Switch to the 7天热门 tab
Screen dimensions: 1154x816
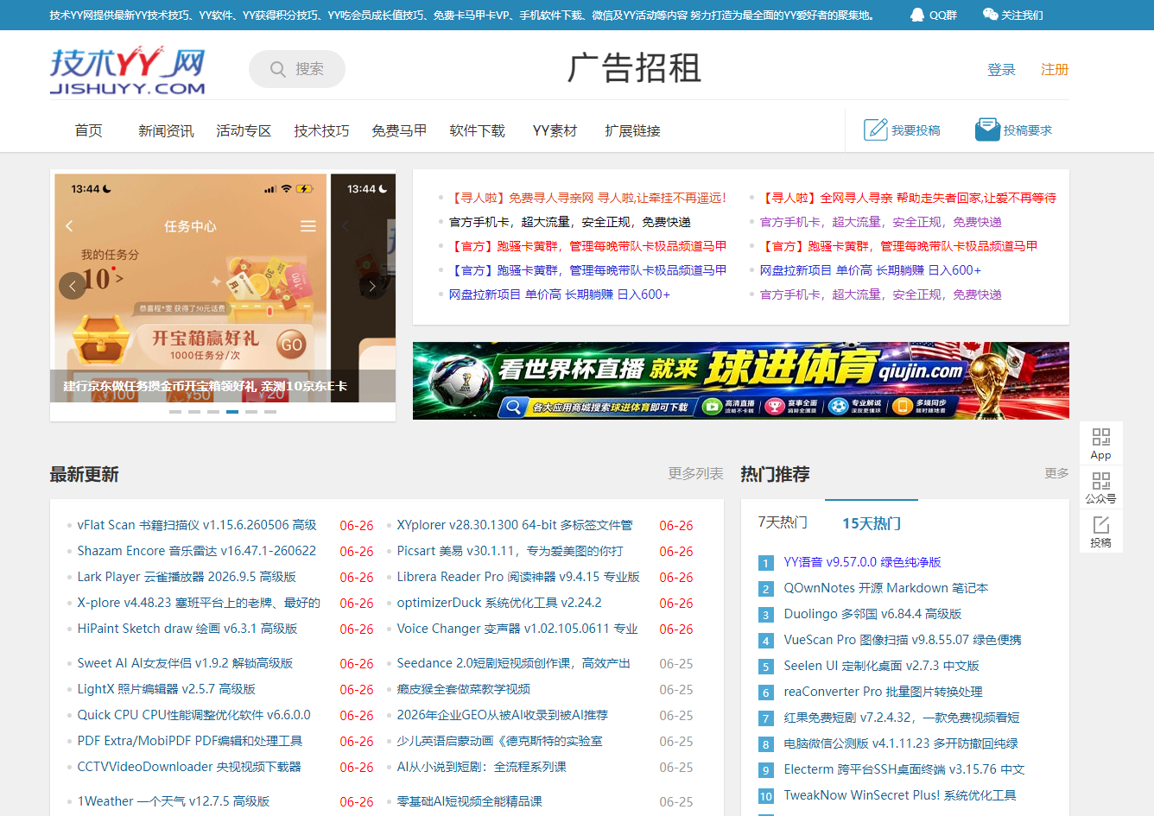point(783,522)
